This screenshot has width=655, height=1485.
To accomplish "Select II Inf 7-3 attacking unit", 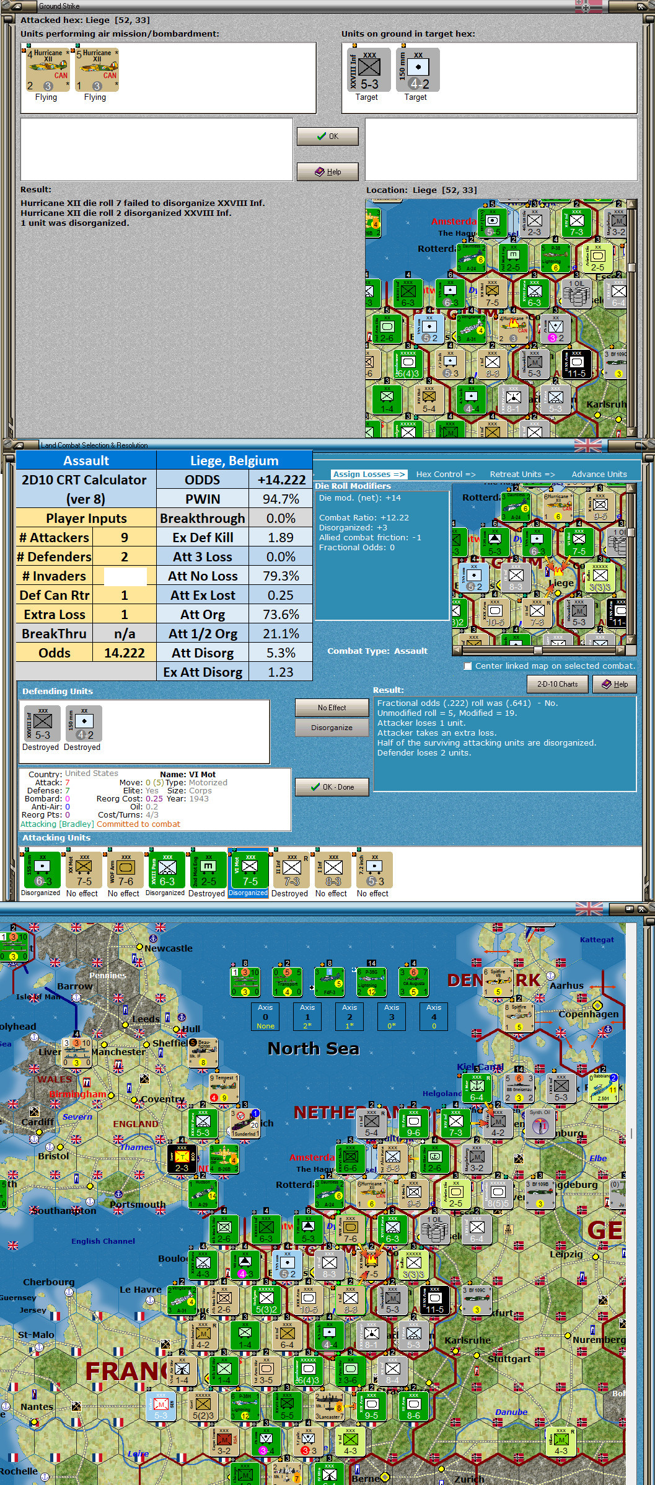I will pos(291,870).
